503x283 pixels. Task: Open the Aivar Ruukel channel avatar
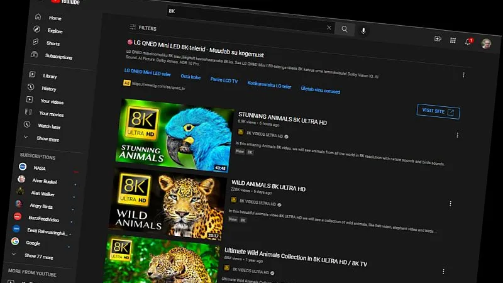coord(21,179)
